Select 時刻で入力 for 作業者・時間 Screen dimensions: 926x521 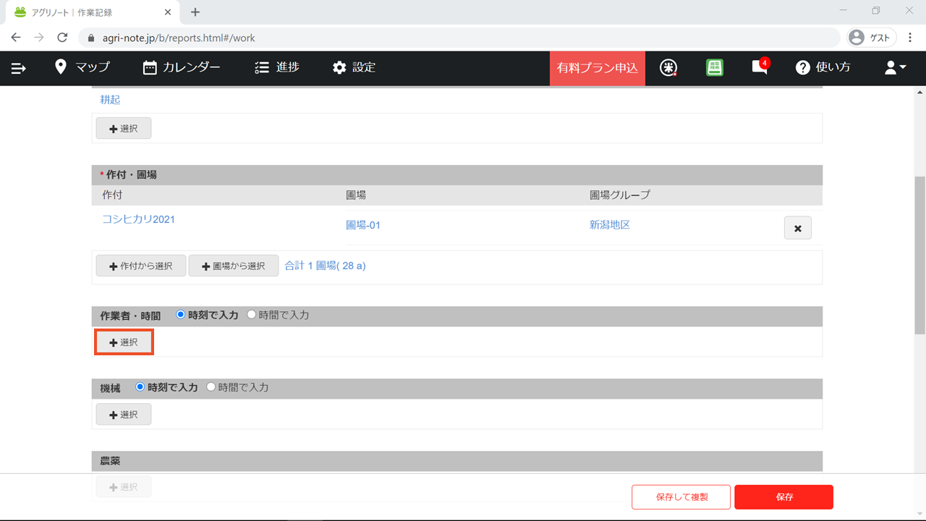click(181, 315)
